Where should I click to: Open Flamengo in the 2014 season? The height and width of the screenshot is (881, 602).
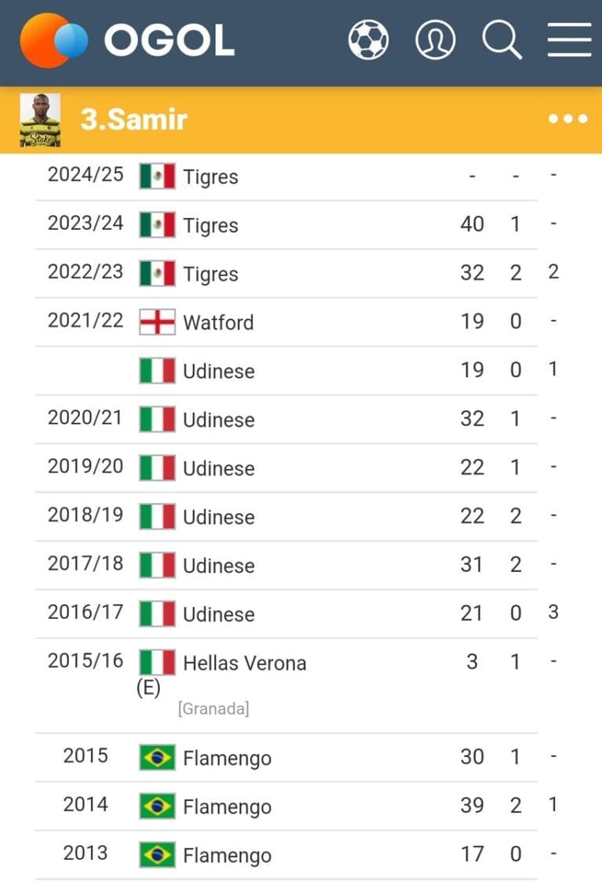click(x=227, y=807)
